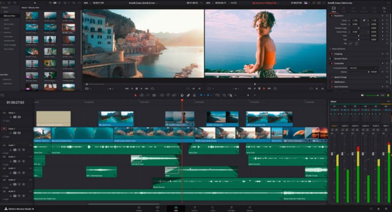The height and width of the screenshot is (212, 392).
Task: Toggle the timeline snapping magnet icon
Action: pyautogui.click(x=182, y=95)
